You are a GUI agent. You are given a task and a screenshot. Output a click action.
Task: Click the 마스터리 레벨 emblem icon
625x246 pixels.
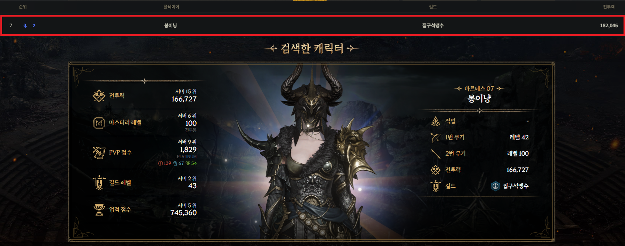(99, 123)
